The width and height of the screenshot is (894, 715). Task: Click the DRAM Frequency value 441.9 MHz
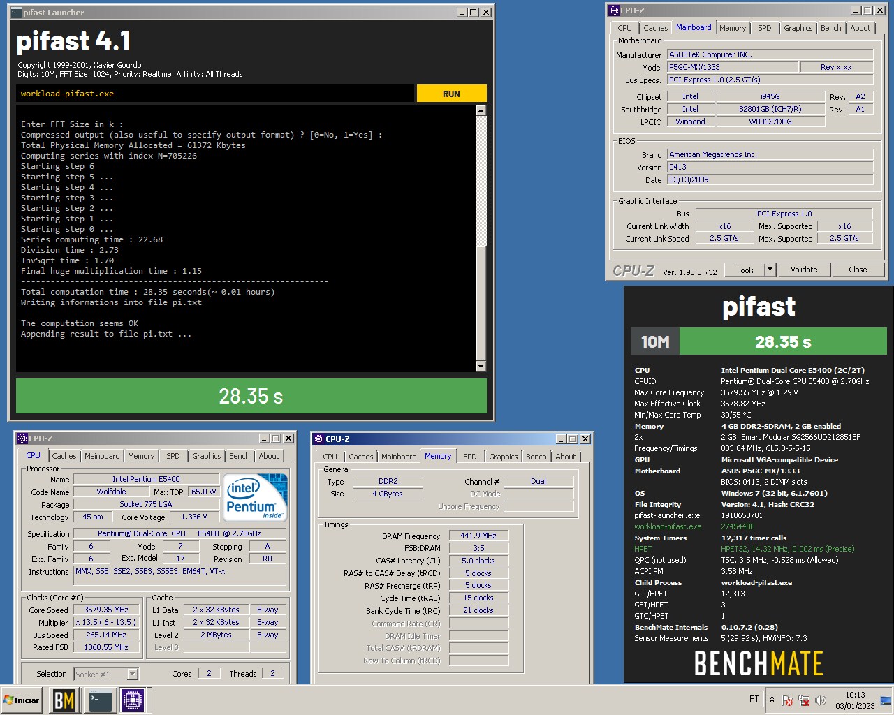tap(478, 536)
